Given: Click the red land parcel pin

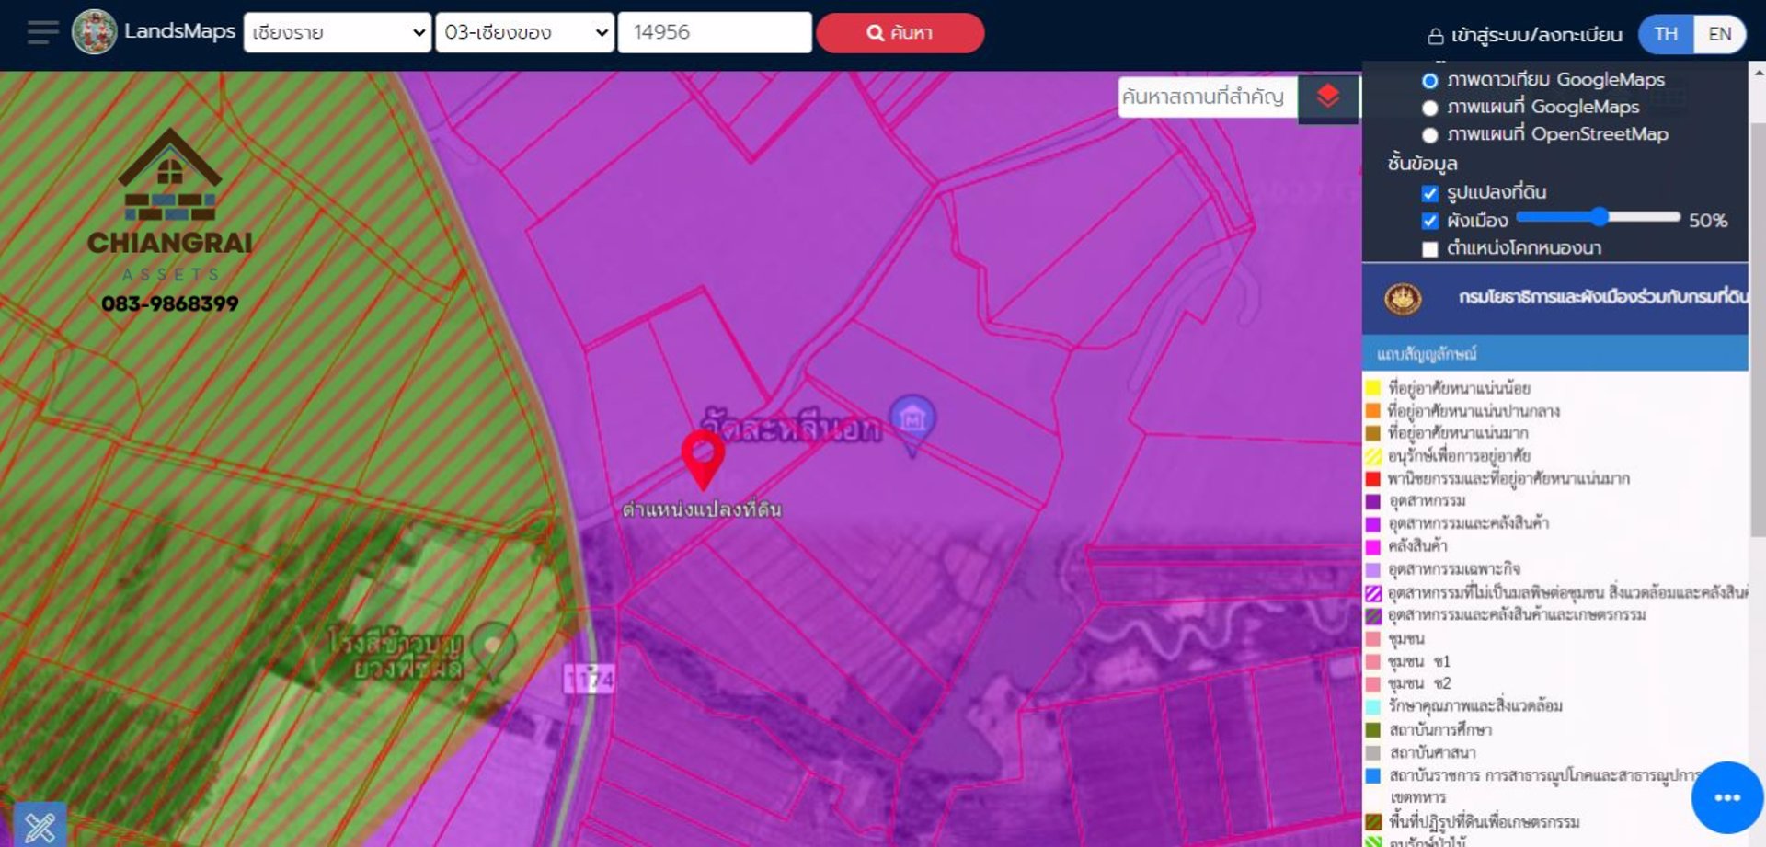Looking at the screenshot, I should tap(703, 457).
